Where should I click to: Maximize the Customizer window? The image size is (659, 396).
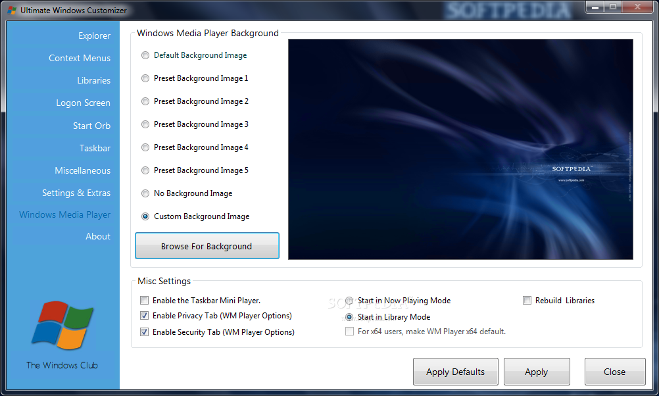(613, 7)
